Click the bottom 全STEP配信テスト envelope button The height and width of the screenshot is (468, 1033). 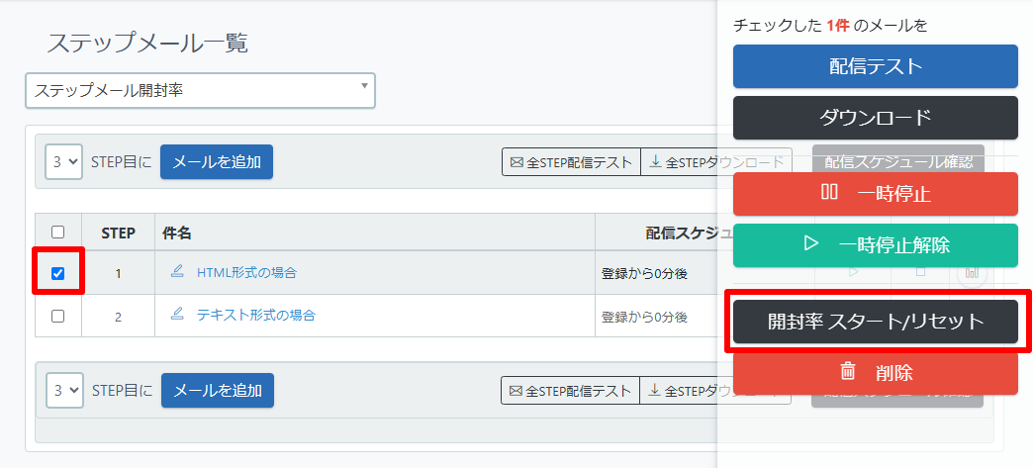coord(570,391)
